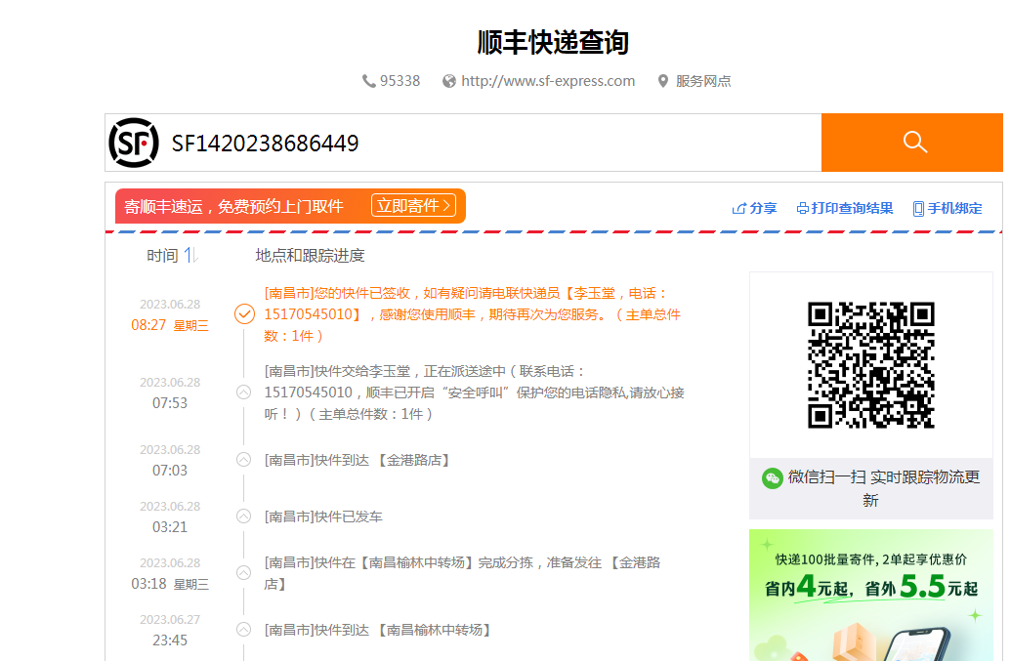Image resolution: width=1010 pixels, height=661 pixels.
Task: Click the 03:21 timestamp
Action: [x=170, y=527]
